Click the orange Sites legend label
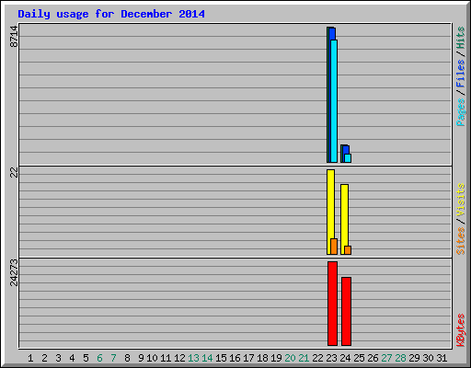Viewport: 471px width, 368px height. point(460,241)
